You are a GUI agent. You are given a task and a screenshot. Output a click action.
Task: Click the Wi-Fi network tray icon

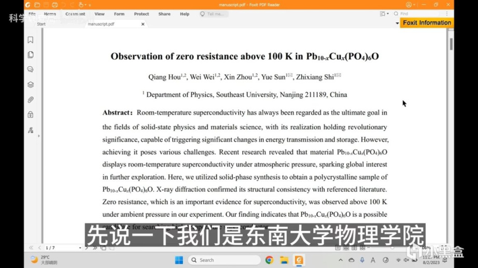click(399, 260)
